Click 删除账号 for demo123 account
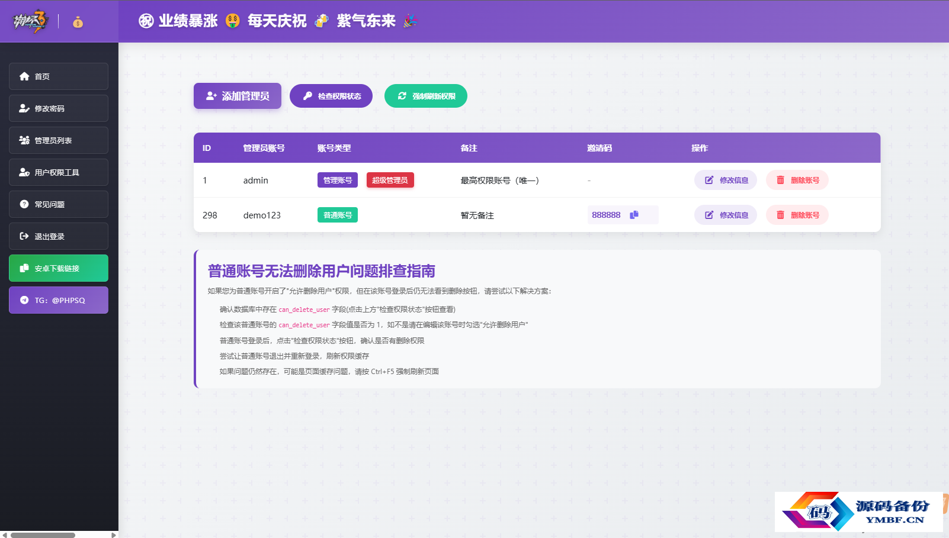The image size is (949, 538). tap(797, 215)
